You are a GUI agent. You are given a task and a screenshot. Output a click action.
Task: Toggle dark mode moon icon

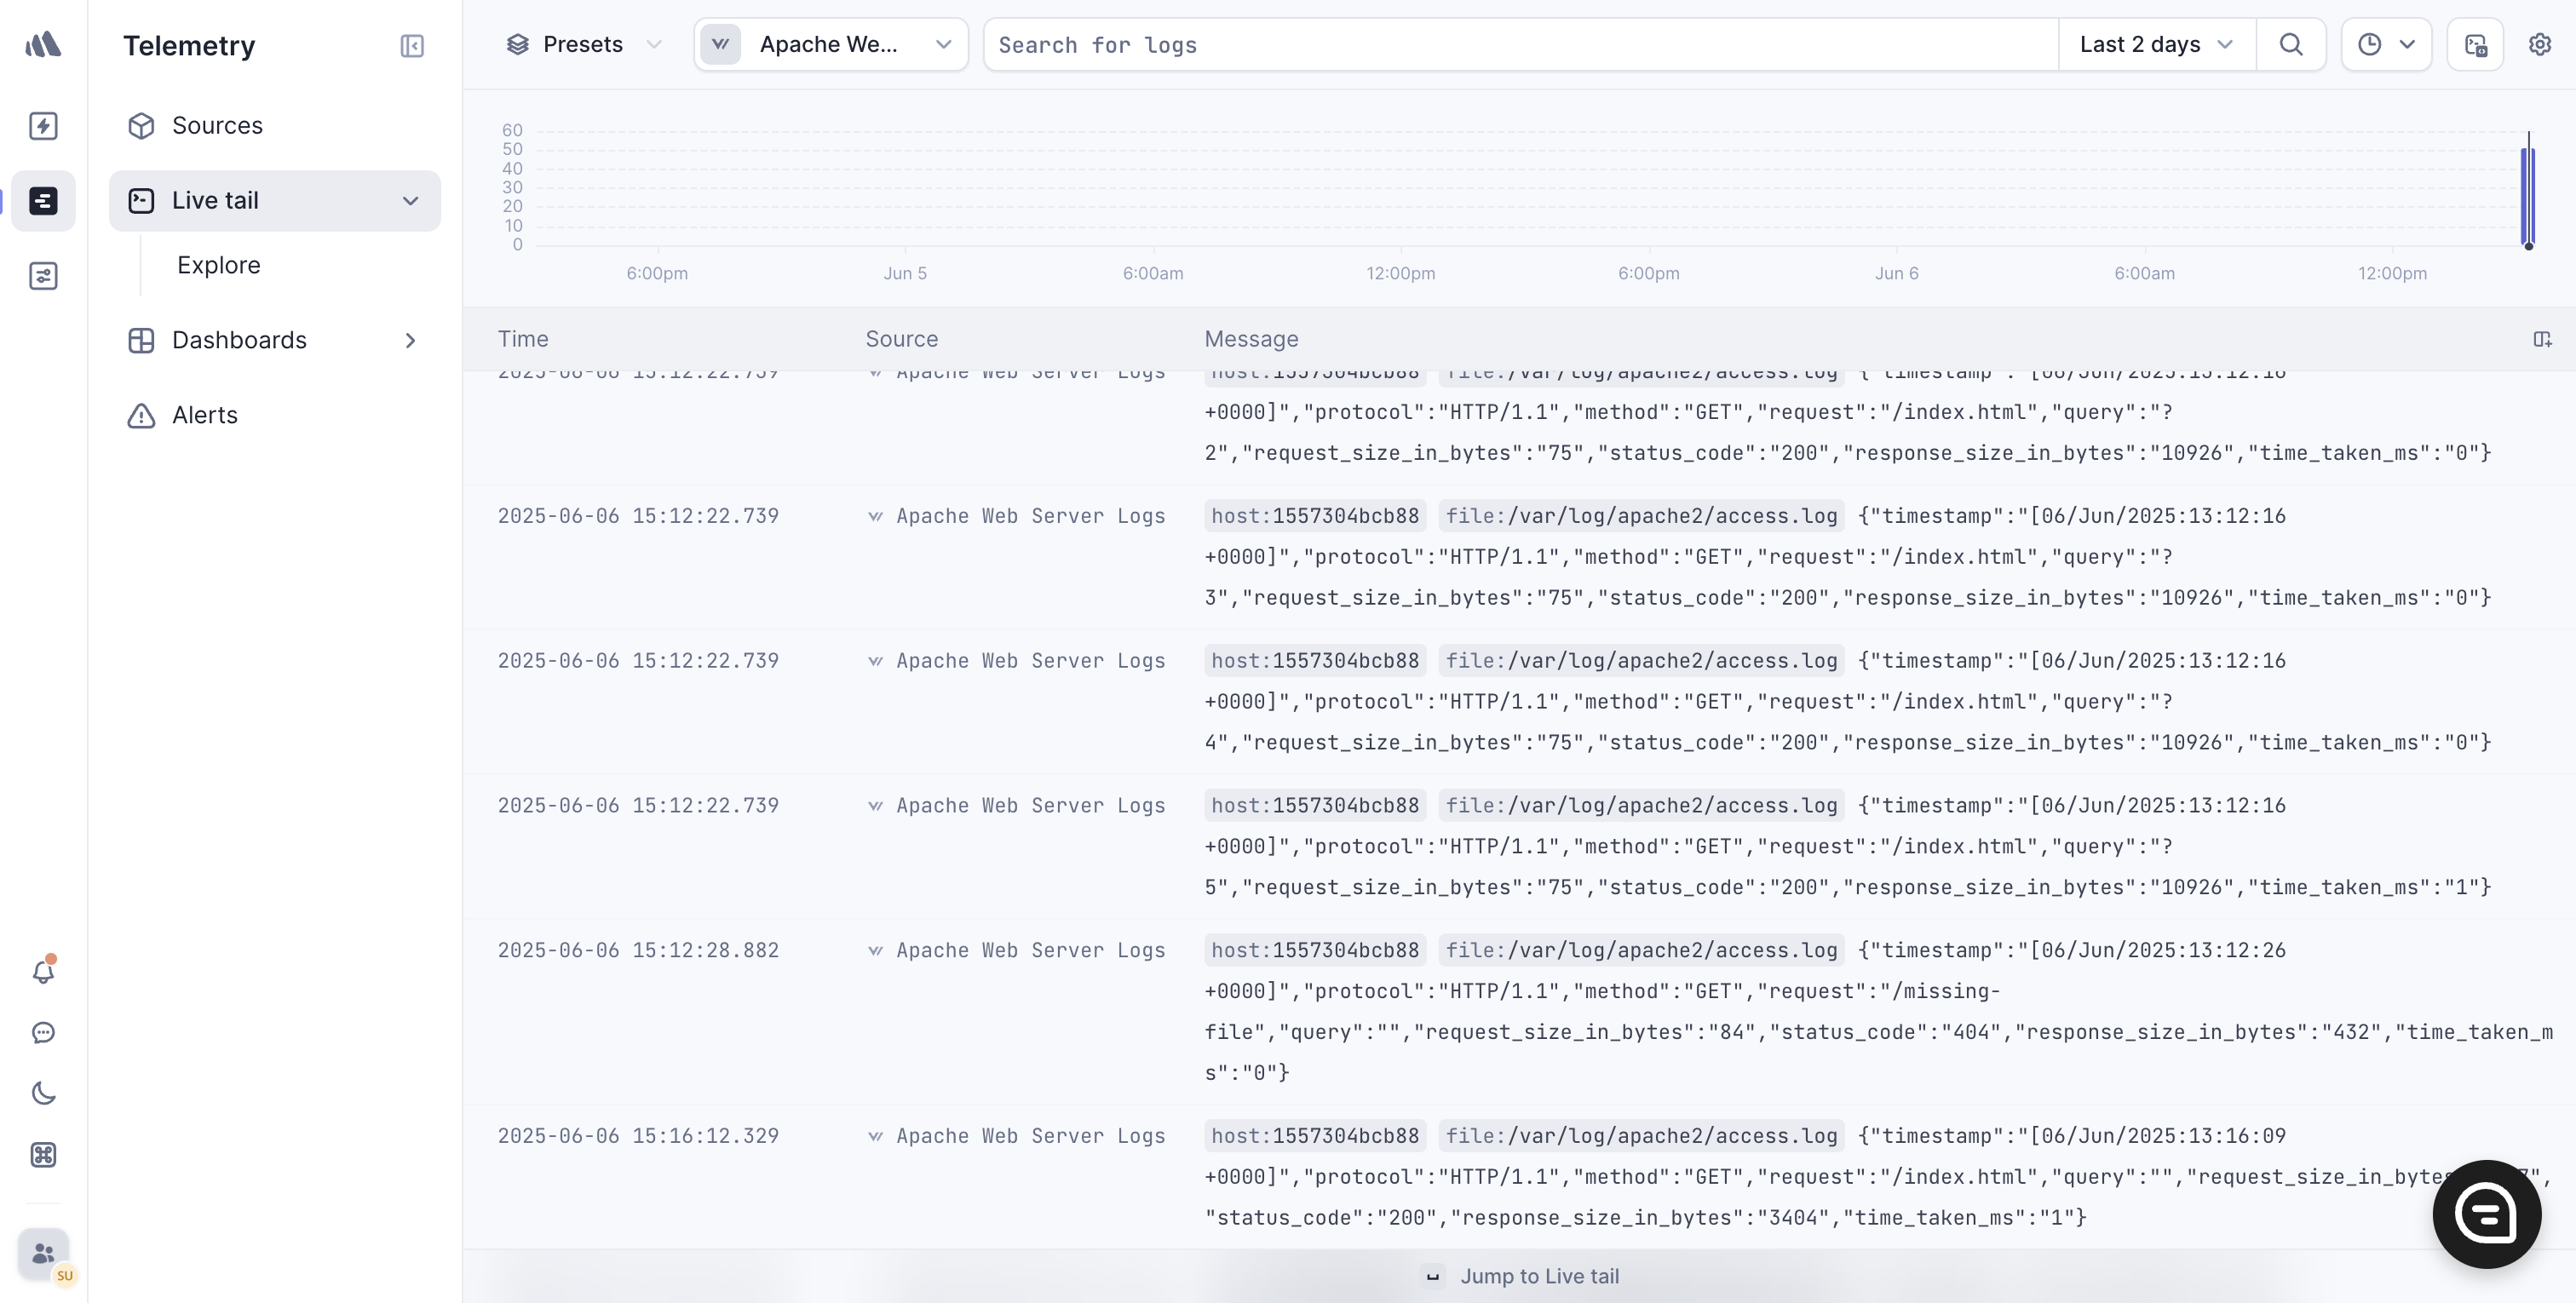tap(43, 1093)
